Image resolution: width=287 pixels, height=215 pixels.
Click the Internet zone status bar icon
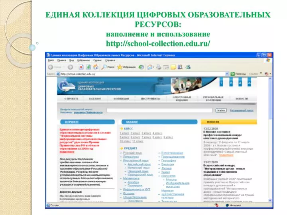[x=227, y=205]
